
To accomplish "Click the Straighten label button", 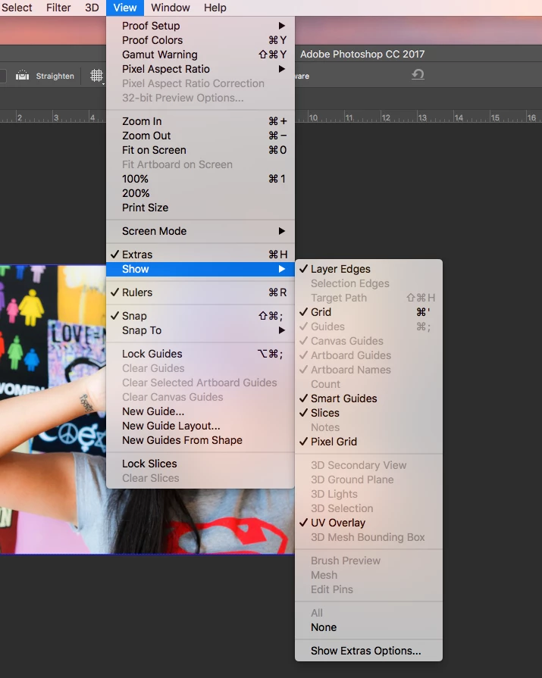I will [55, 76].
